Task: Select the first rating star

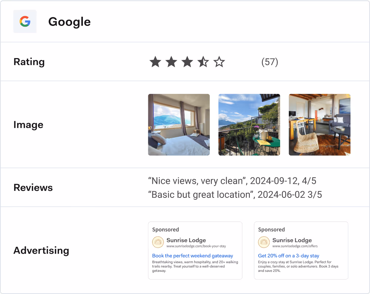Action: coord(155,62)
